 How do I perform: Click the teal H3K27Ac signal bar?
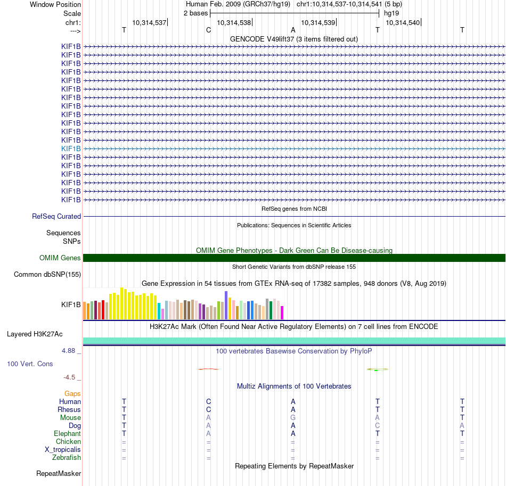(x=294, y=341)
